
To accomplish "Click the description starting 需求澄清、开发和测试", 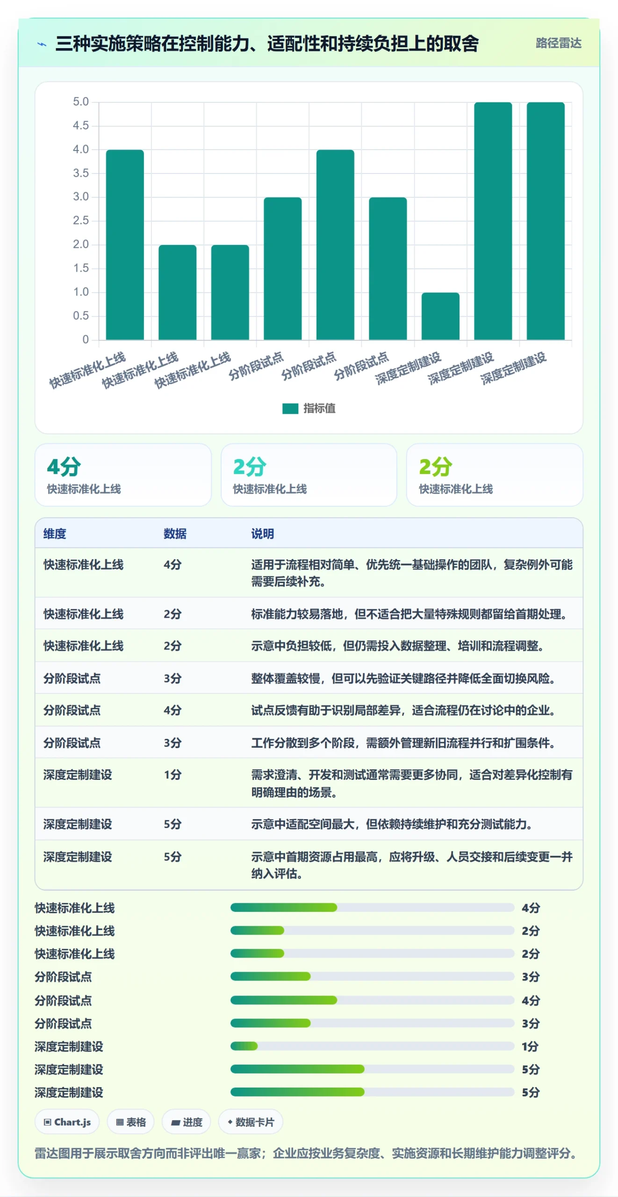I will [x=412, y=783].
